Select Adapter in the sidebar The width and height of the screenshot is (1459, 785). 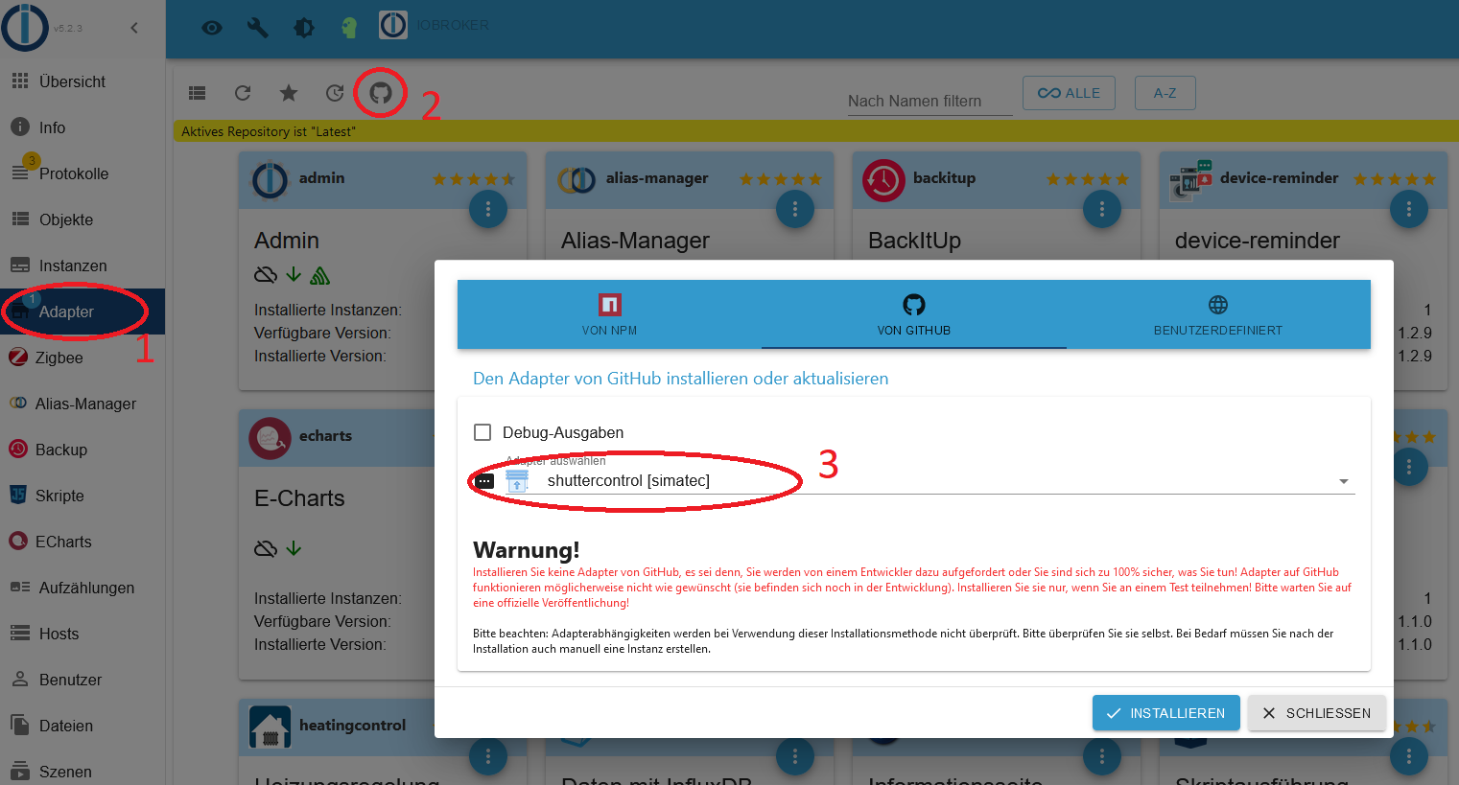(x=82, y=312)
